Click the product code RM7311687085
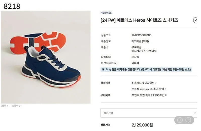Viewport: 201px width, 131px height. pos(141,35)
